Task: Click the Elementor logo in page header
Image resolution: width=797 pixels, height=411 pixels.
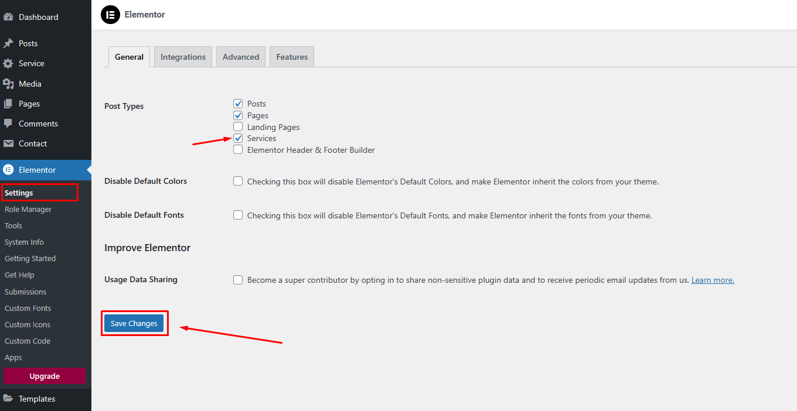Action: click(x=110, y=15)
